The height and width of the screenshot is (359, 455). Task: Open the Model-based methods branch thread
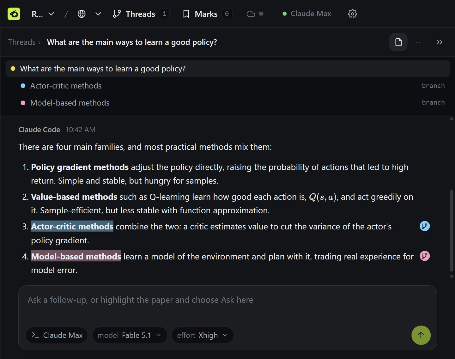(x=227, y=103)
